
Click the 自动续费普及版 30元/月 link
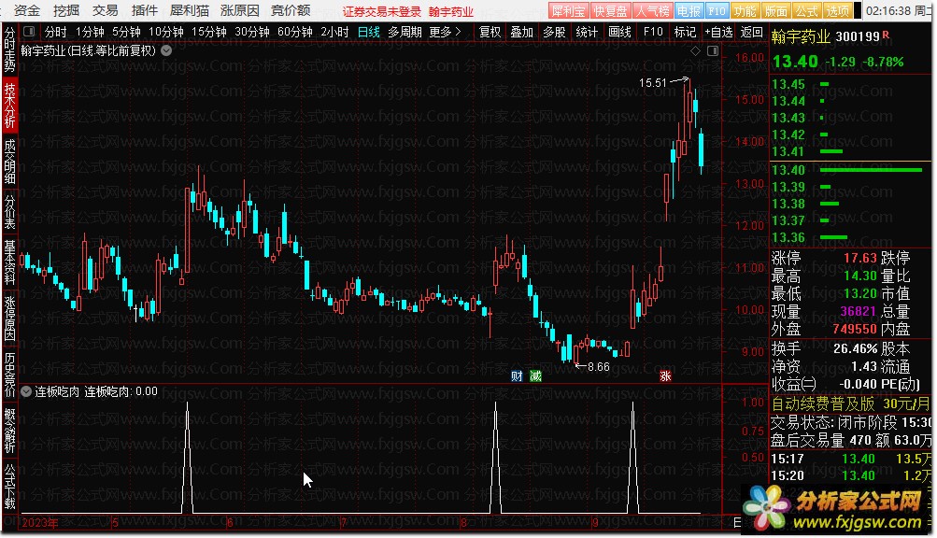pos(851,404)
